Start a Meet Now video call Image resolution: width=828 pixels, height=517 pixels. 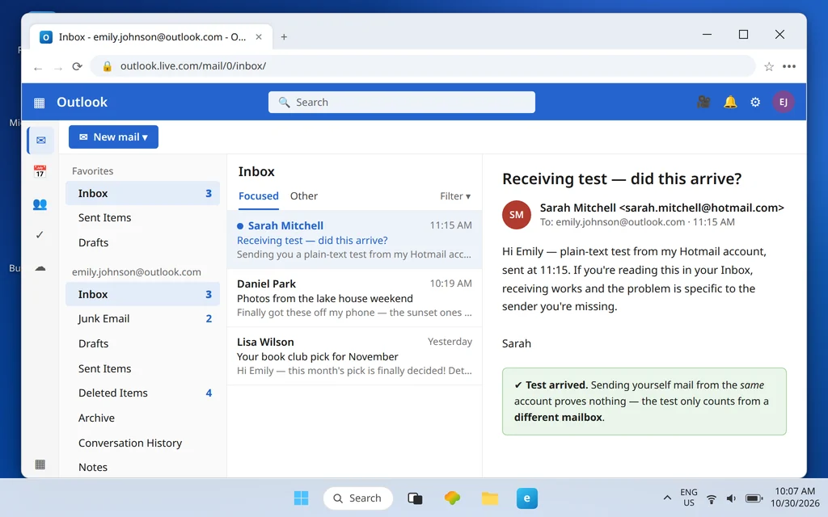coord(703,102)
